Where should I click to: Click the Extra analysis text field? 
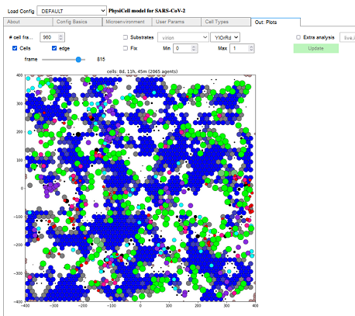(x=347, y=37)
